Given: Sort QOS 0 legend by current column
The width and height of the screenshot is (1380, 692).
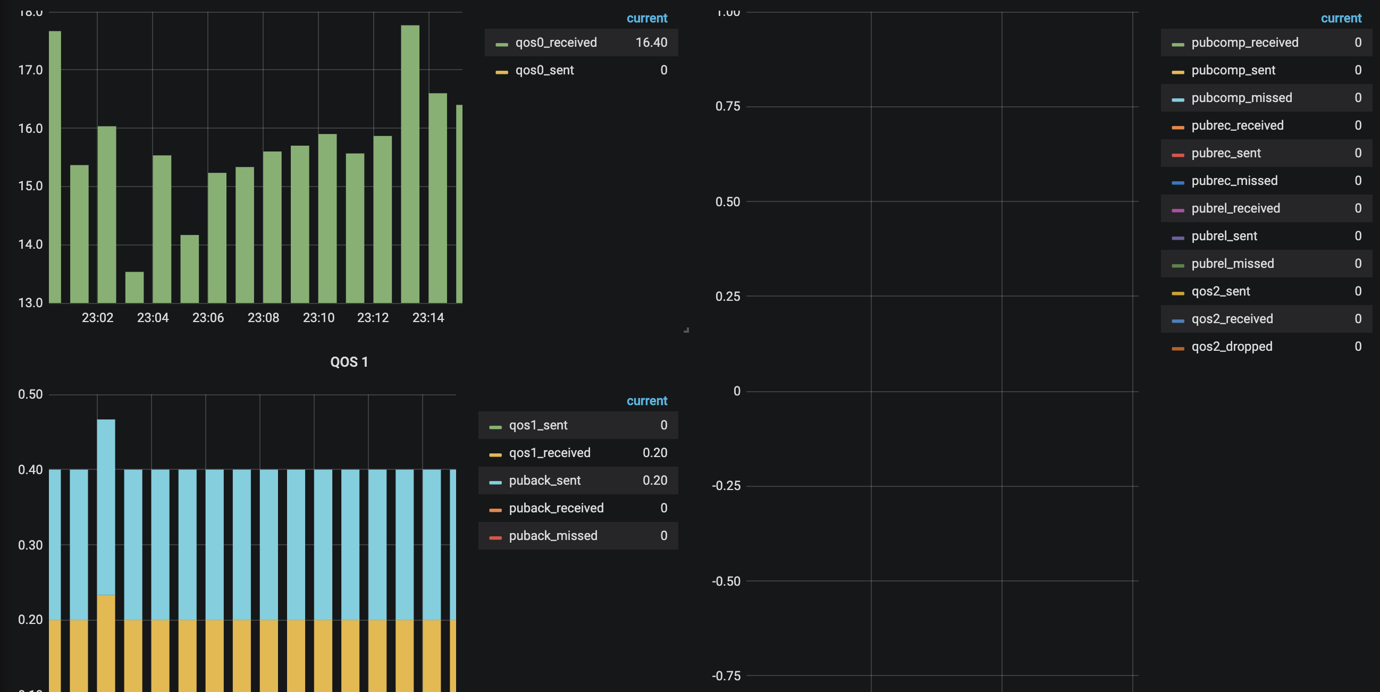Looking at the screenshot, I should (x=646, y=18).
